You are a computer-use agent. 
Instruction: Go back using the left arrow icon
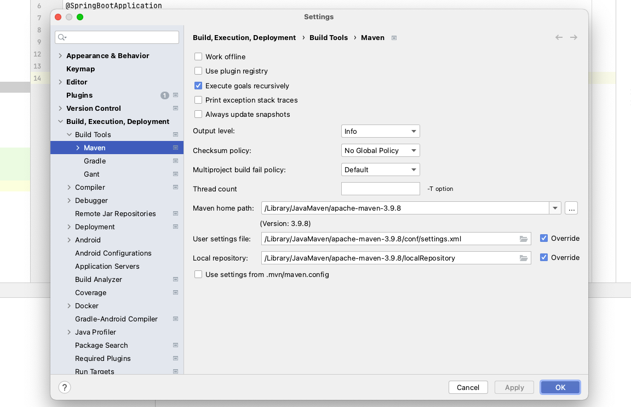559,37
